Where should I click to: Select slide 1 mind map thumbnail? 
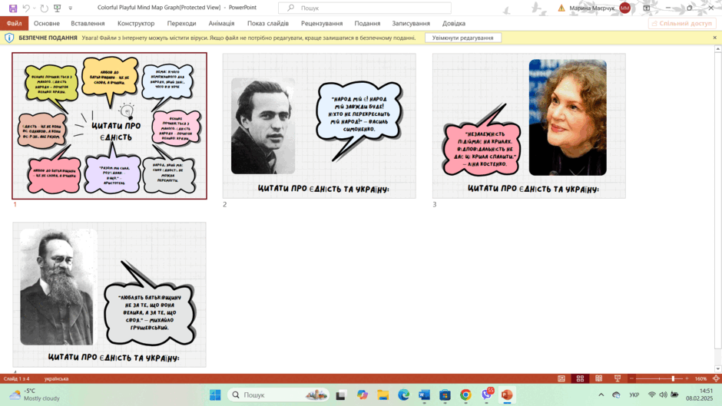(110, 126)
